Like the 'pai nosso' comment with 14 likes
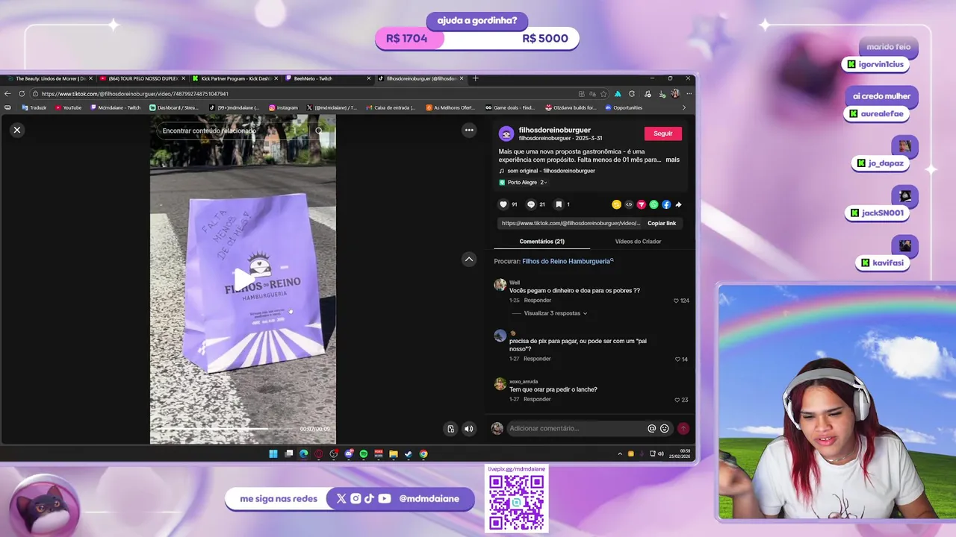The height and width of the screenshot is (537, 956). click(x=678, y=359)
